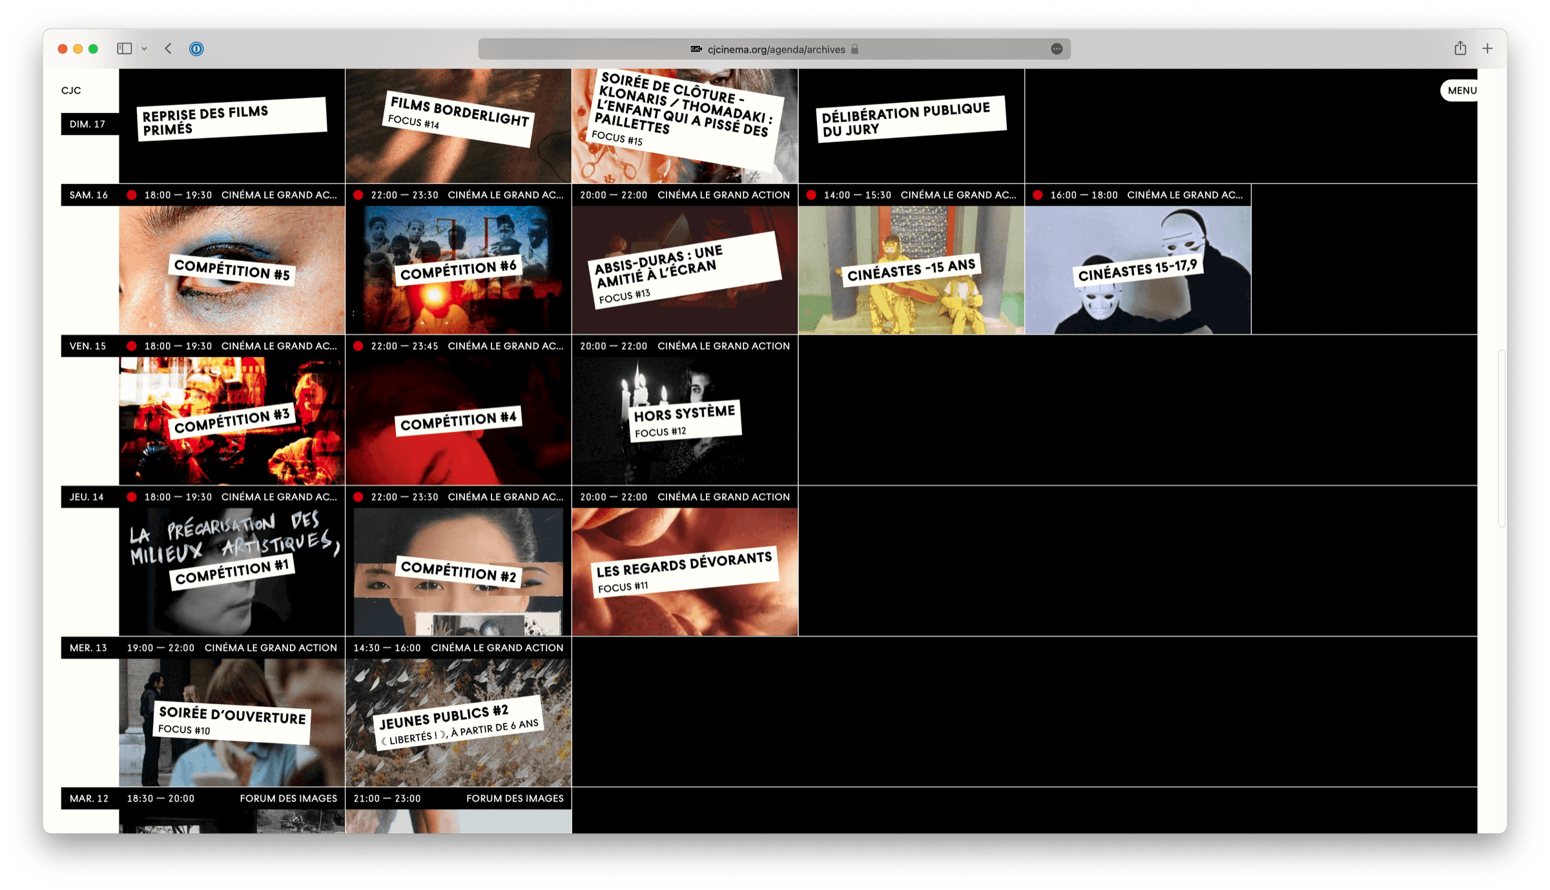The width and height of the screenshot is (1550, 890).
Task: Open a new tab with plus icon
Action: point(1487,48)
